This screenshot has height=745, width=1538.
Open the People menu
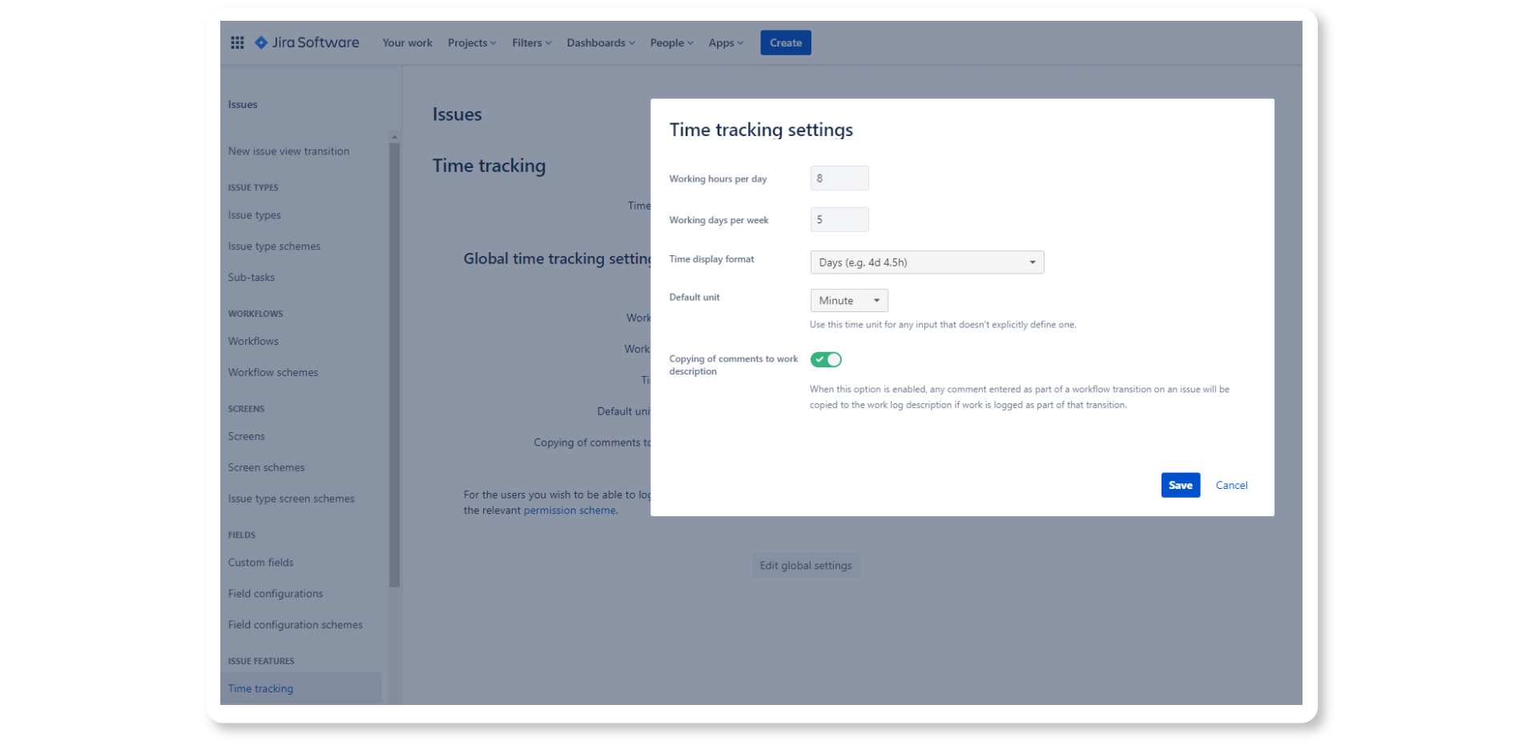point(672,43)
